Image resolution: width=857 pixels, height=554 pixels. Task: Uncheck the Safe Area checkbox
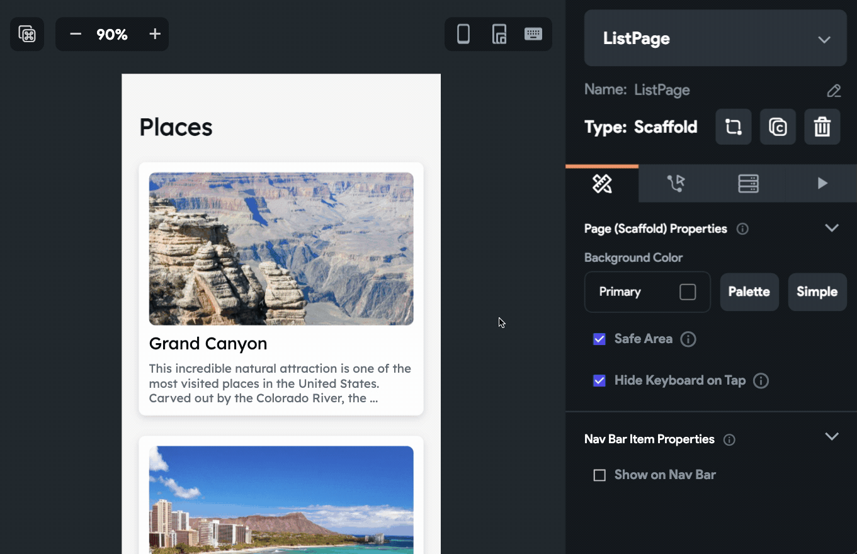pyautogui.click(x=599, y=339)
